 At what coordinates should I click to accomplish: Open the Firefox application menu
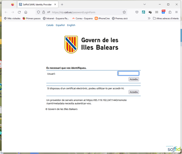point(176,12)
